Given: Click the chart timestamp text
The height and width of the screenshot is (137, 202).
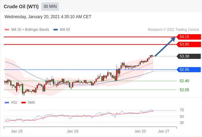Looking at the screenshot, I should click(x=48, y=17).
